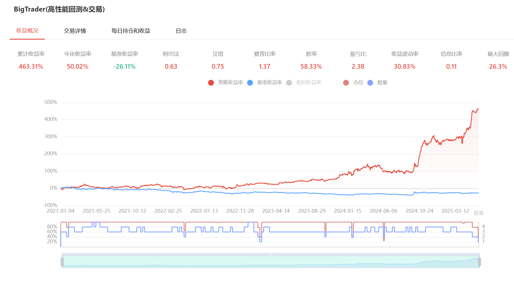Click the red 策略收益率 legend dot
The image size is (514, 285).
pos(211,83)
